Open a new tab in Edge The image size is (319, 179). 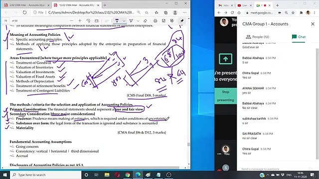pyautogui.click(x=105, y=5)
